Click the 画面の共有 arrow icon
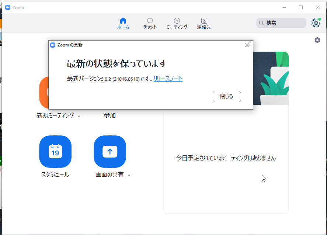 pos(110,152)
